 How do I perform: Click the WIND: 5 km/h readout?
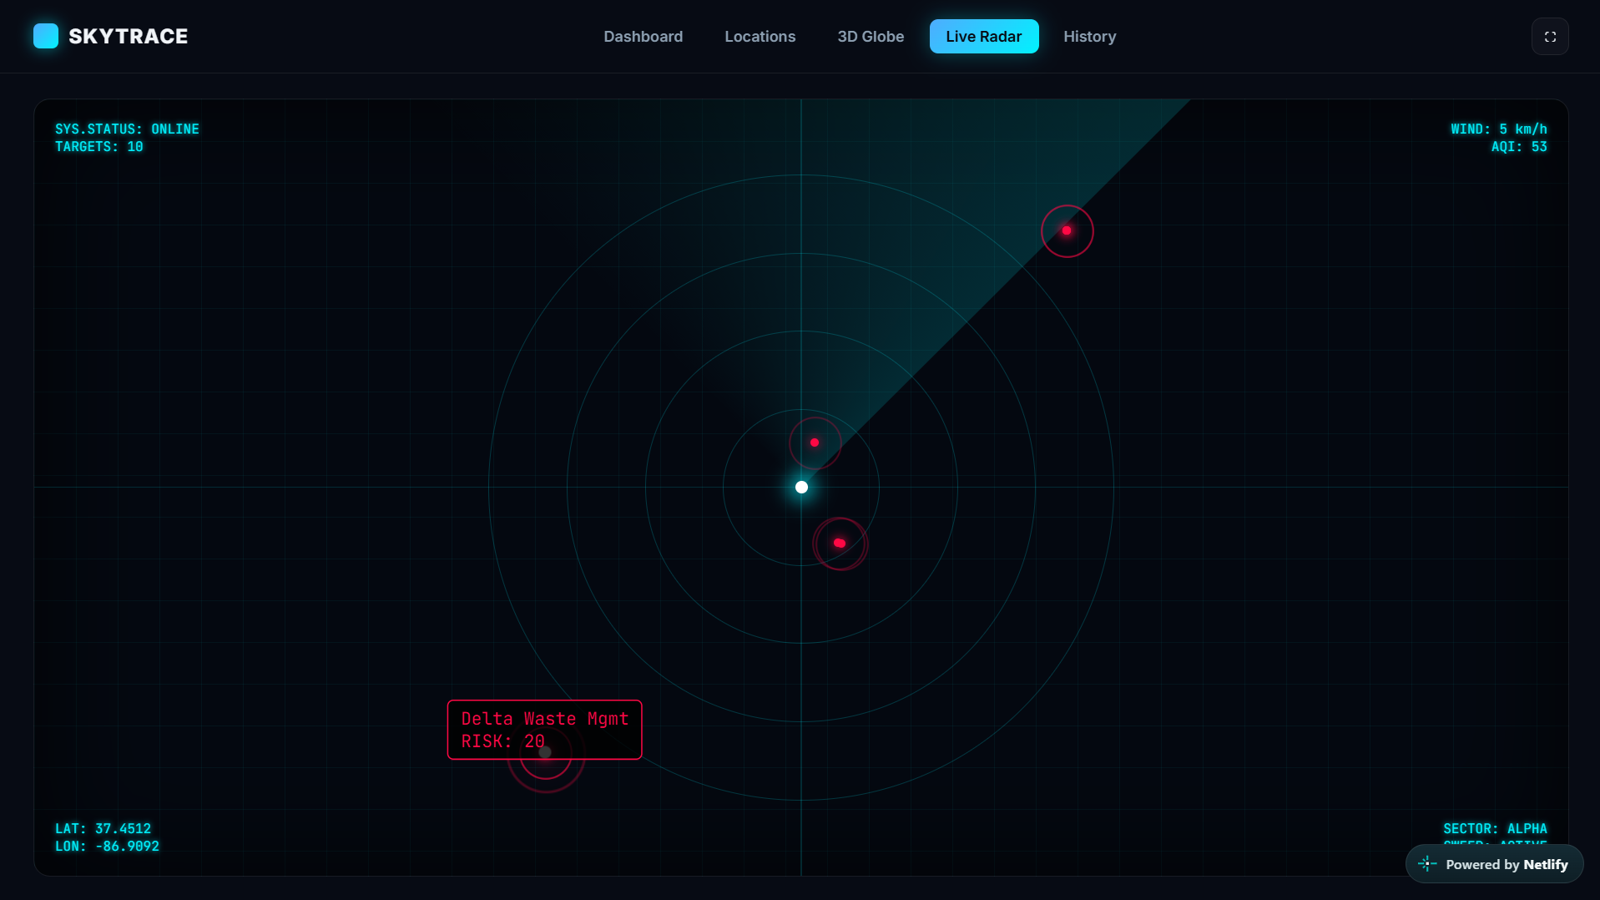pyautogui.click(x=1498, y=129)
